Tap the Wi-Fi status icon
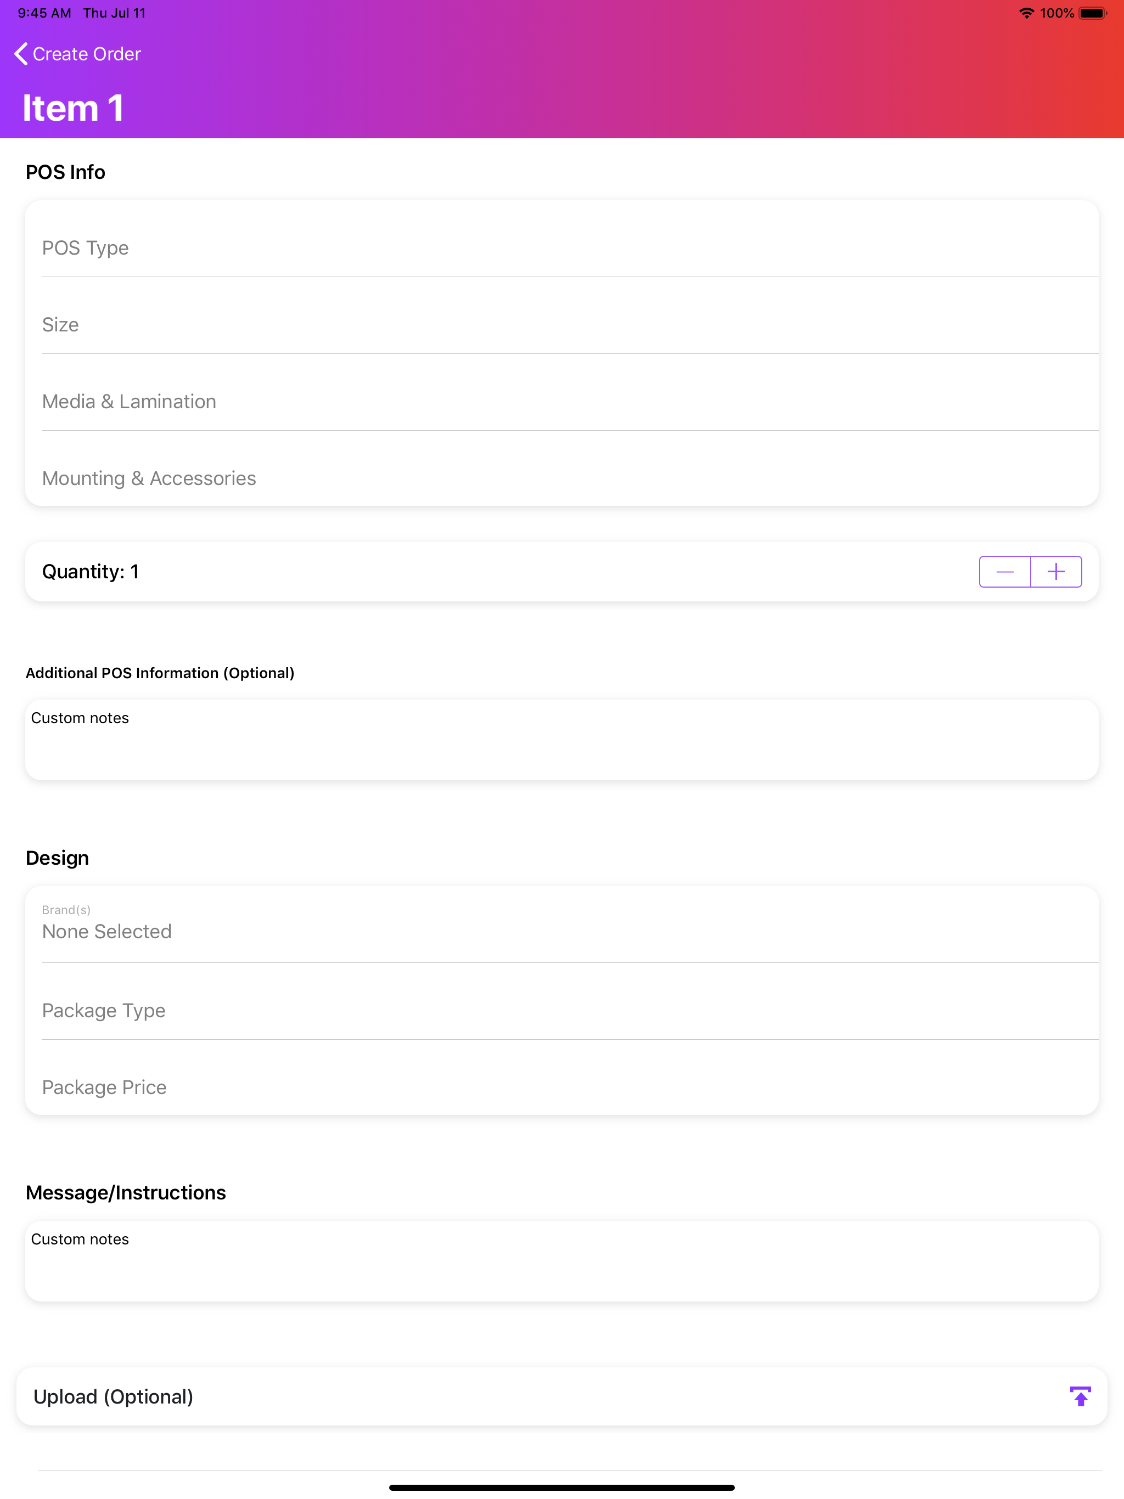 point(1026,13)
